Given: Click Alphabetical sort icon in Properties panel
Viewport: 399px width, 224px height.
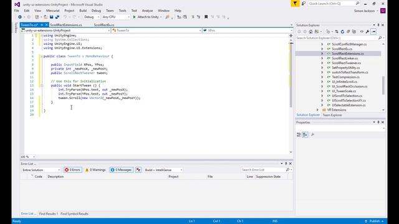Looking at the screenshot, I should [x=305, y=134].
